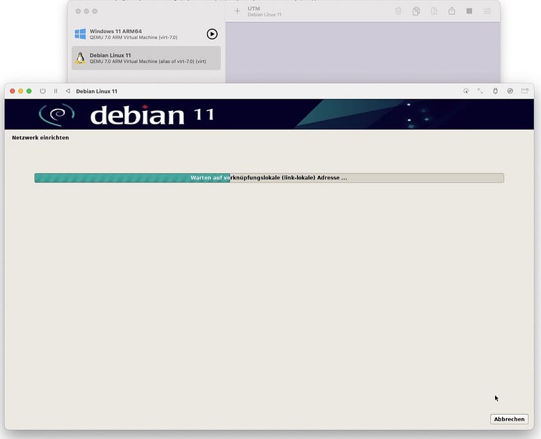Select Windows 11 ARM64 in UTM sidebar

[x=146, y=34]
